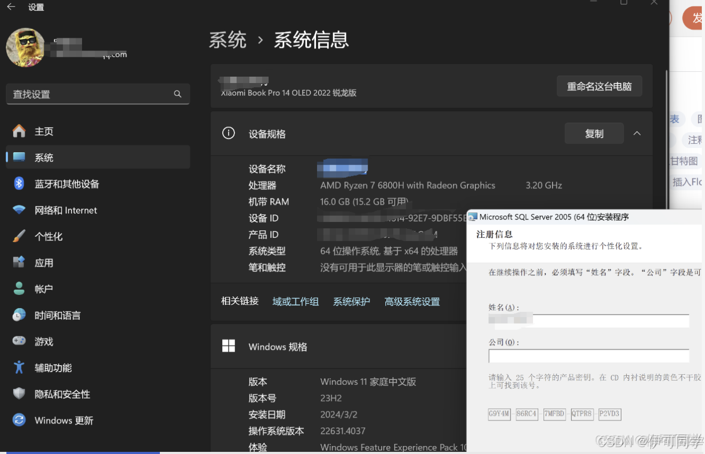Click the apps icon beside 应用
Screen dimensions: 705x454
tap(19, 262)
